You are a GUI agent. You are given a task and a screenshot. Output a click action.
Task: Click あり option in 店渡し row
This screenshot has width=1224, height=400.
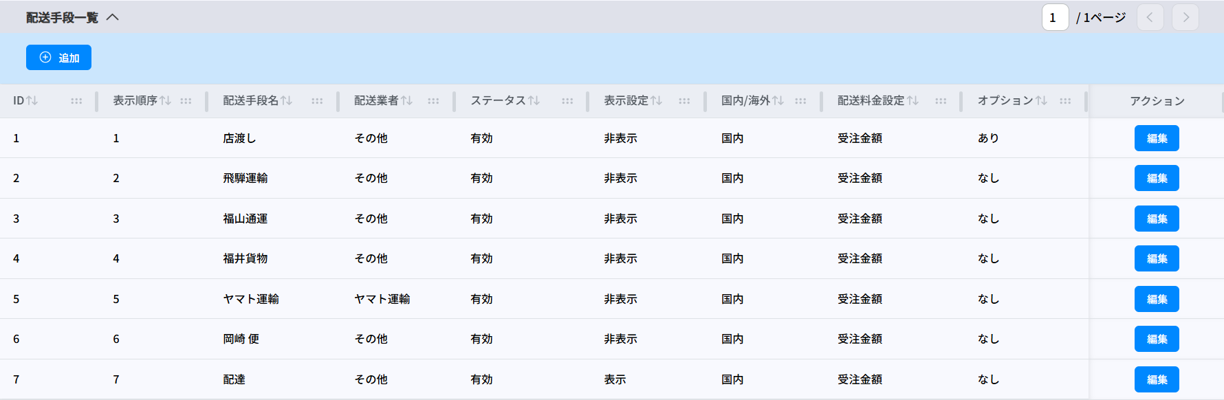click(x=988, y=138)
